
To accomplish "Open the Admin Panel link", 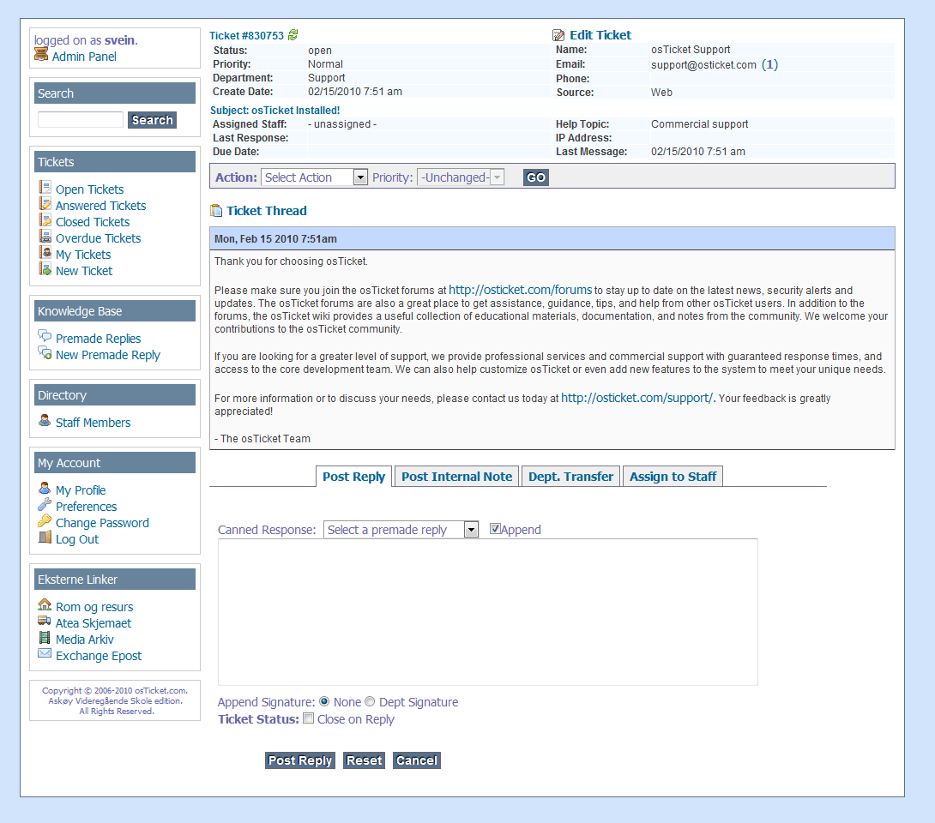I will pos(84,57).
